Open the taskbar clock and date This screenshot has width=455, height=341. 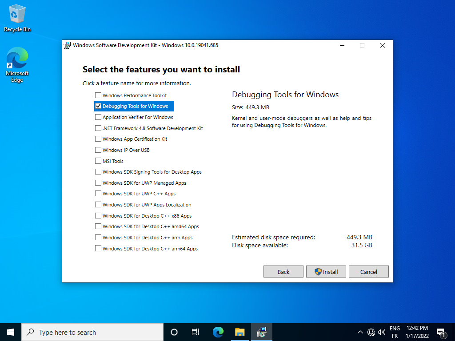point(417,332)
